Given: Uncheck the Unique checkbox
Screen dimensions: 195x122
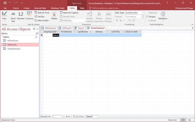Looking at the screenshot, I should point(147,17).
